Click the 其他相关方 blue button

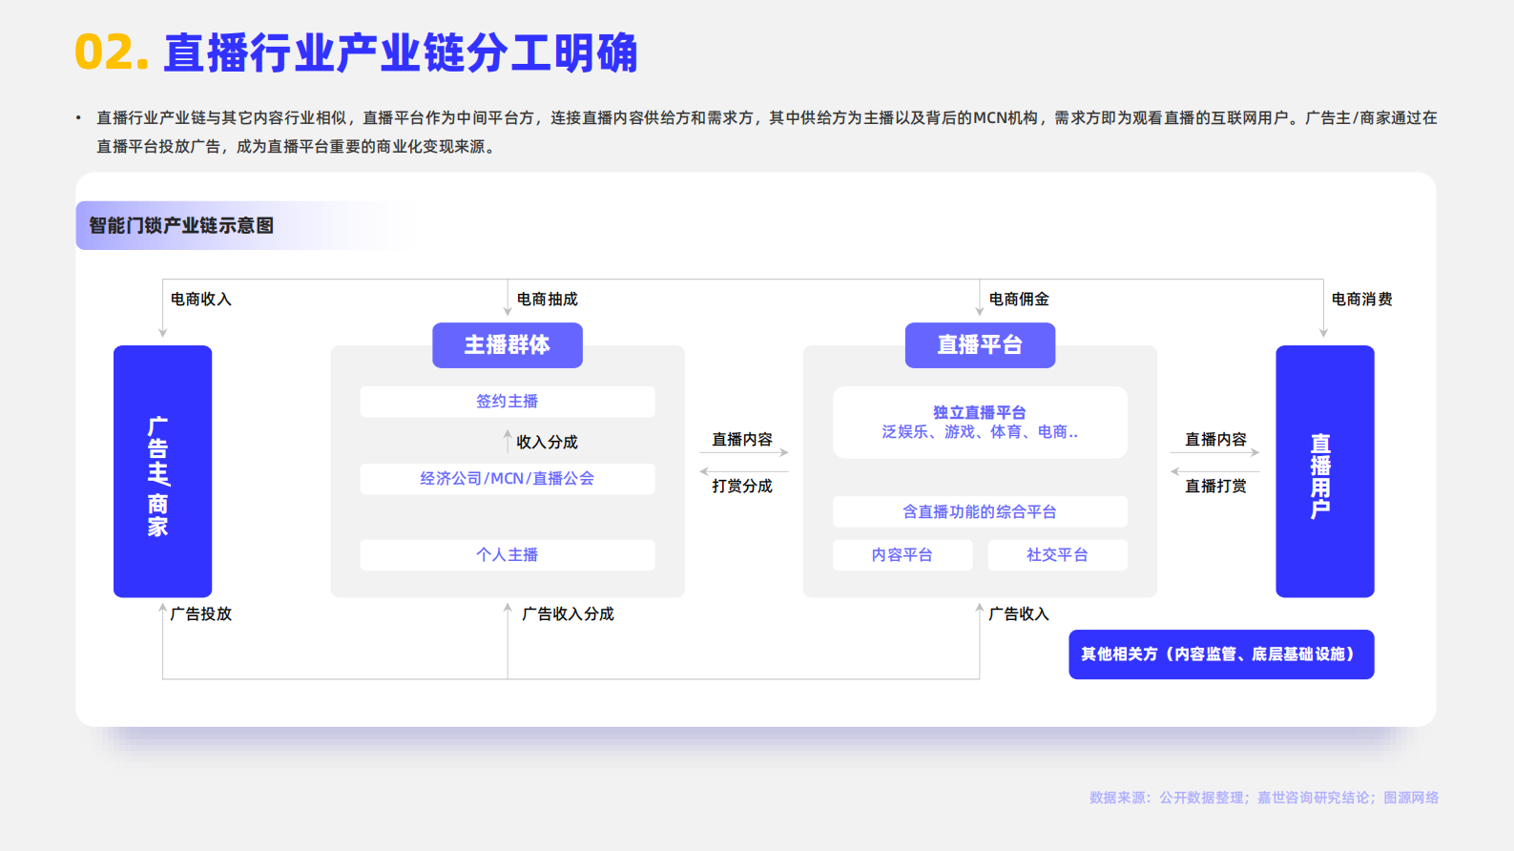(1220, 654)
